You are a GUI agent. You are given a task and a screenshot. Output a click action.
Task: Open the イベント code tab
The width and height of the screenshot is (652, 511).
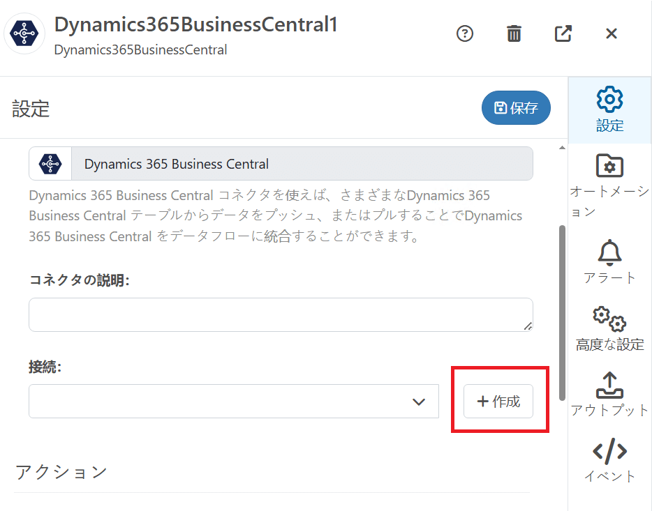(609, 461)
